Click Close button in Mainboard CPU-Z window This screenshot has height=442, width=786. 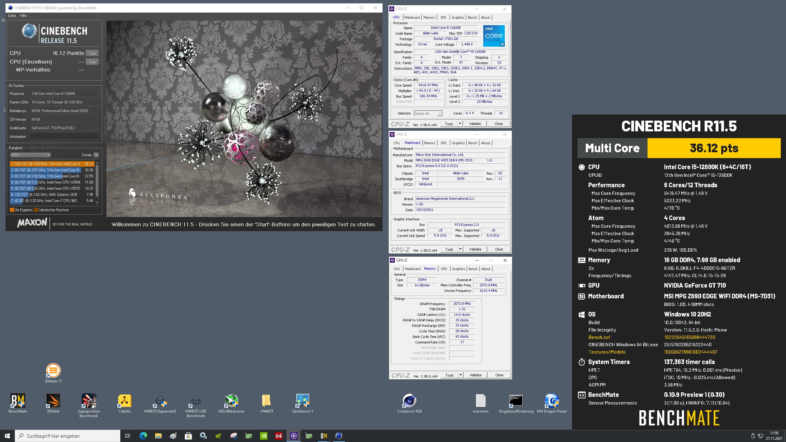coord(499,249)
